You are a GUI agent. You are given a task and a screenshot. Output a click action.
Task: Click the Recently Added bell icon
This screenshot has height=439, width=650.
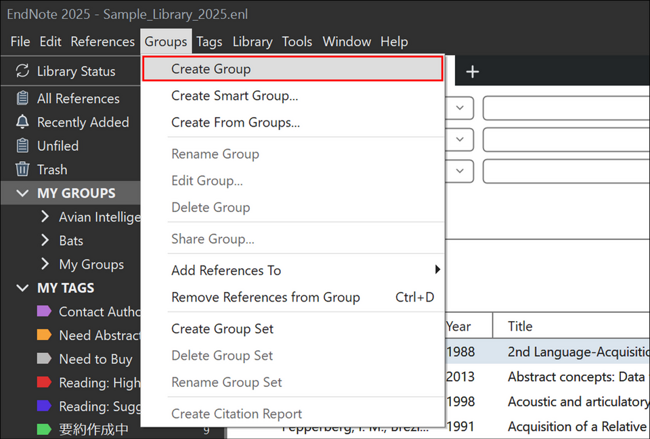(x=22, y=122)
